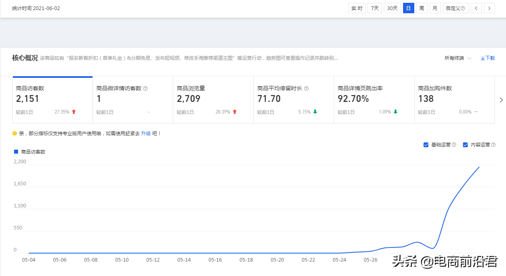Select the 月 monthly view tab
This screenshot has height=276, width=506.
click(x=435, y=8)
